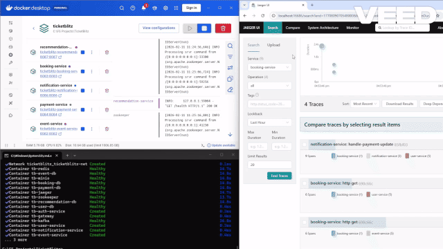
Task: Click the Lookup by Trace ID field
Action: (402, 28)
